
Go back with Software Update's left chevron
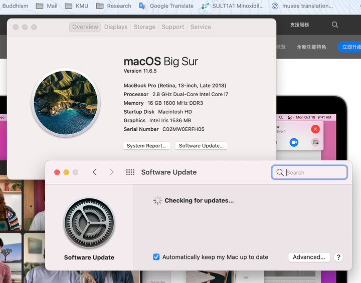tap(95, 172)
